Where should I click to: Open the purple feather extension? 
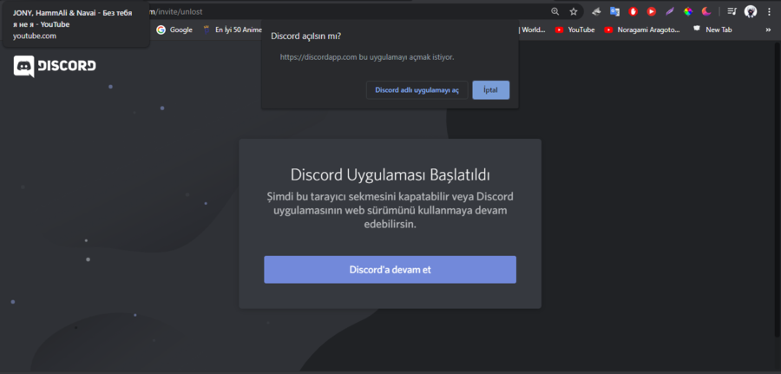[670, 11]
